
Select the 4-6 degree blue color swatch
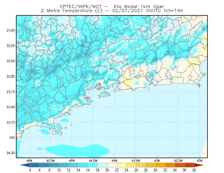[x=35, y=165]
